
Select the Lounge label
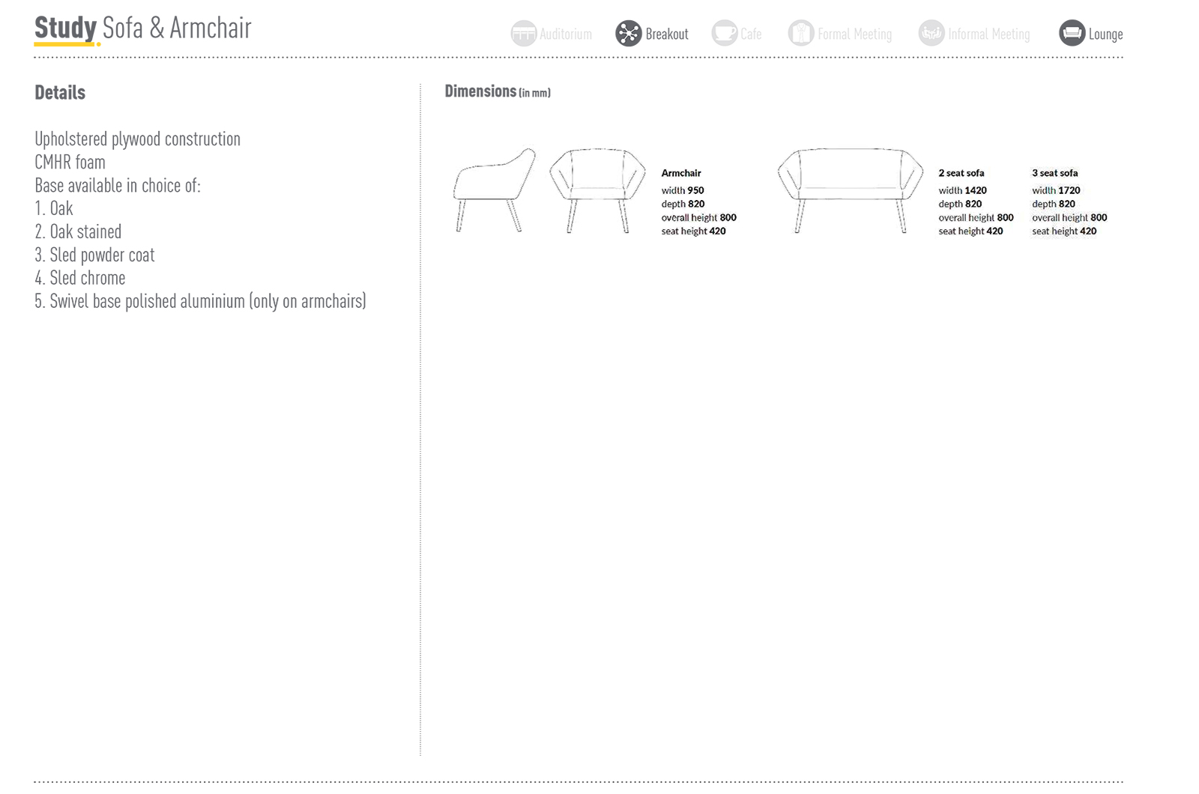click(x=1105, y=34)
